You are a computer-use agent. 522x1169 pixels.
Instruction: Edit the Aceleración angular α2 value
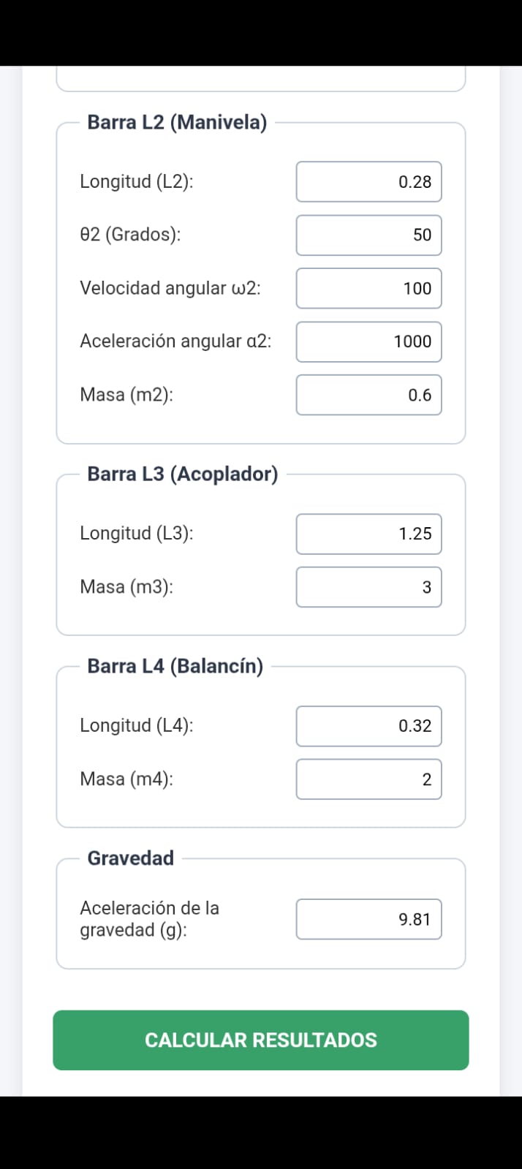369,341
